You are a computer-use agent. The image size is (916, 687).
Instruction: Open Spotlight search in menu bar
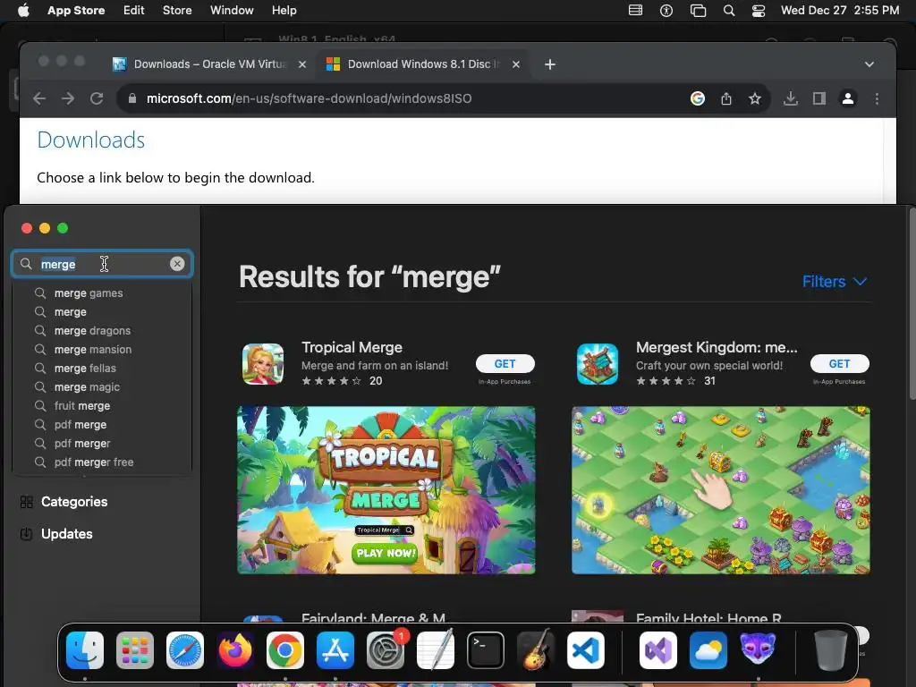[728, 10]
